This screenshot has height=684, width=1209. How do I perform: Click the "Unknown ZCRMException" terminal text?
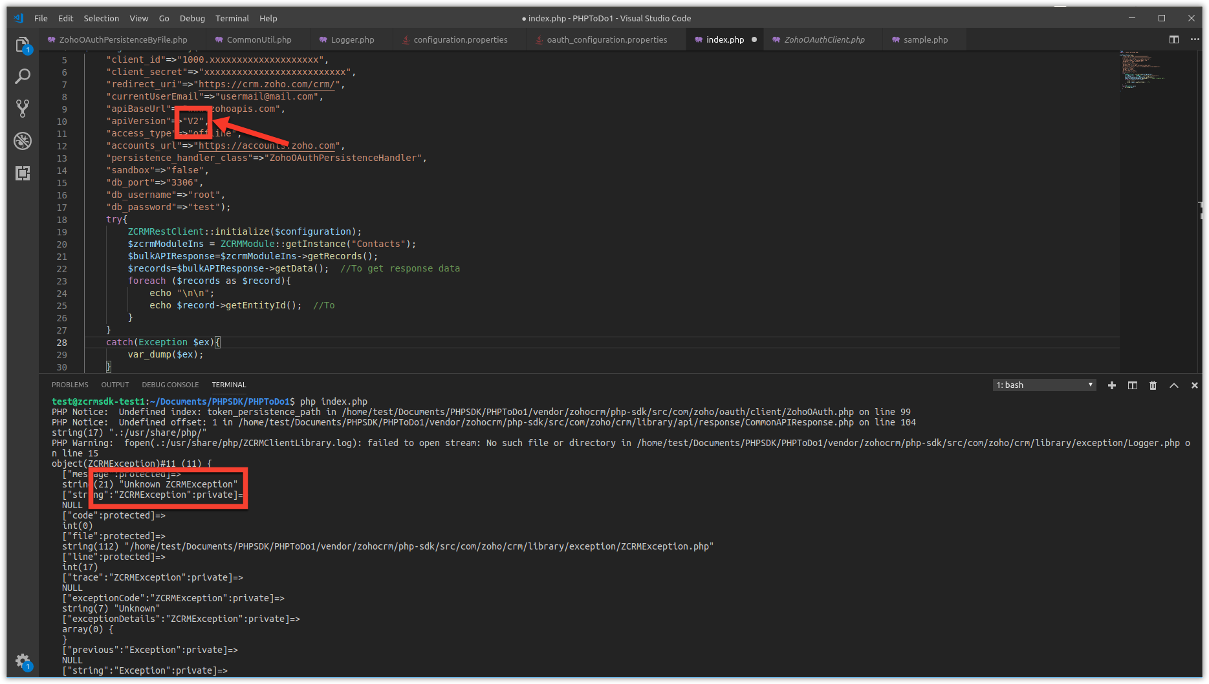[179, 484]
